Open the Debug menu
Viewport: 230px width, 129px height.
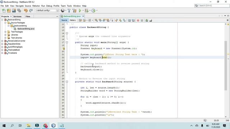pos(49,6)
